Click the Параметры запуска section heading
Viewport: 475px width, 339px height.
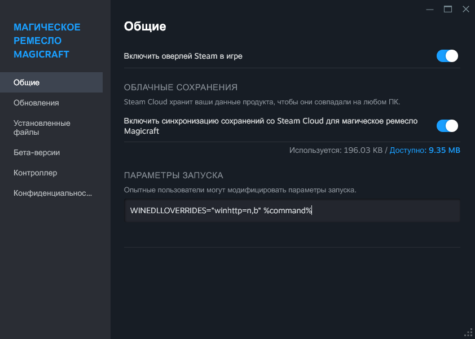click(x=174, y=175)
